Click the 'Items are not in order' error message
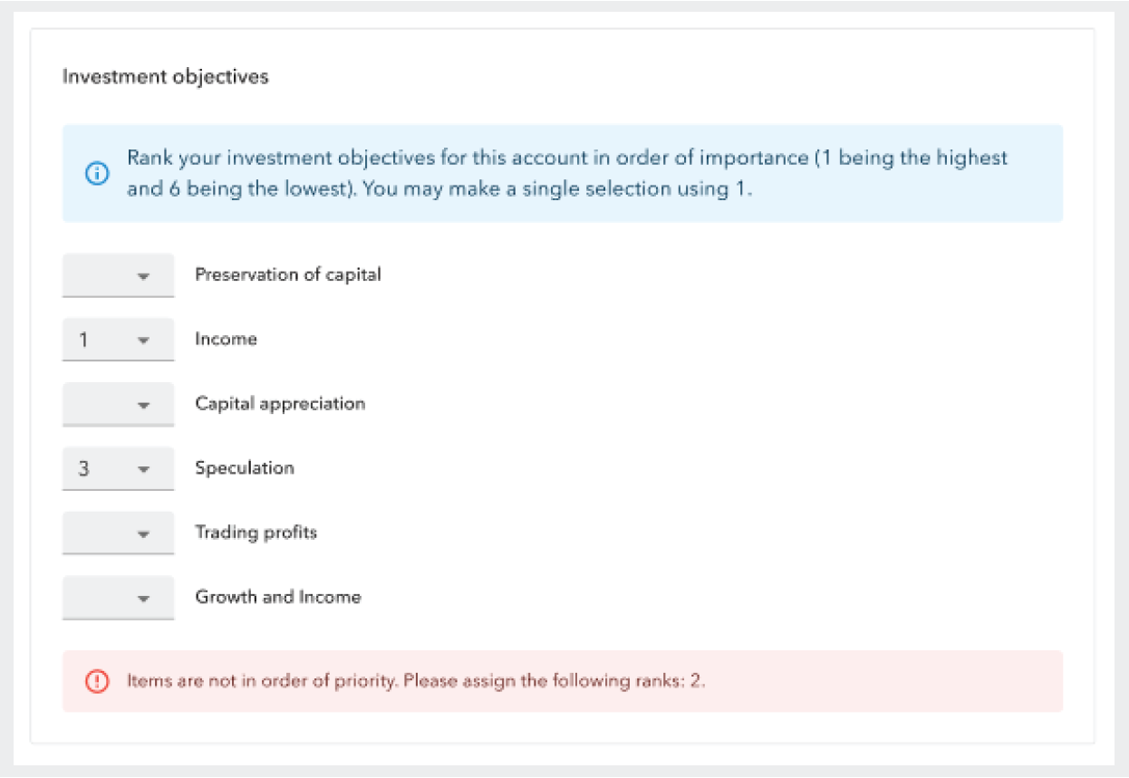Image resolution: width=1129 pixels, height=778 pixels. pos(416,681)
